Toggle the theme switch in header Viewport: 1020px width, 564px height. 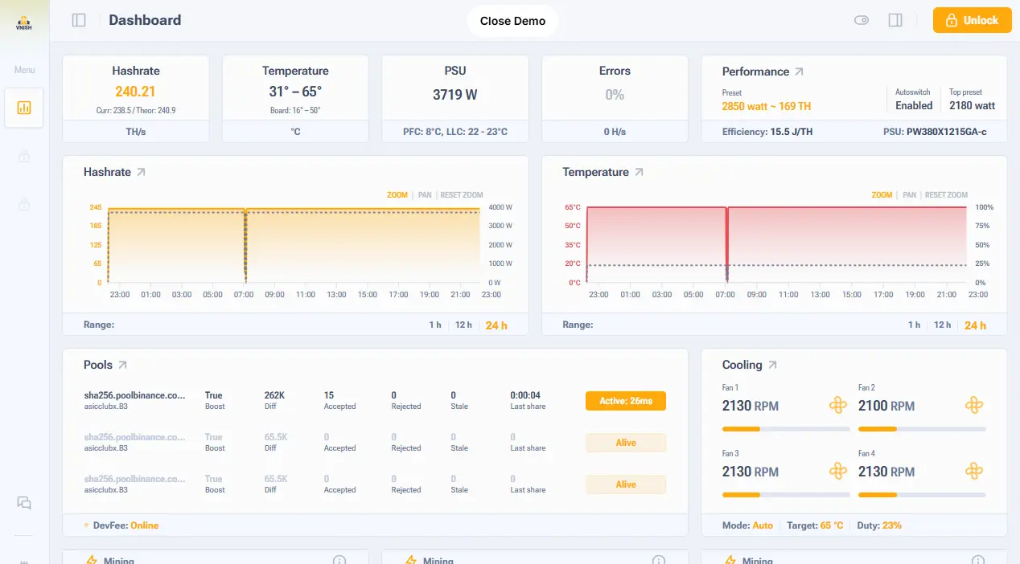(x=862, y=20)
